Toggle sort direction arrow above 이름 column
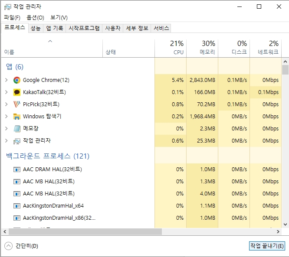 point(50,41)
